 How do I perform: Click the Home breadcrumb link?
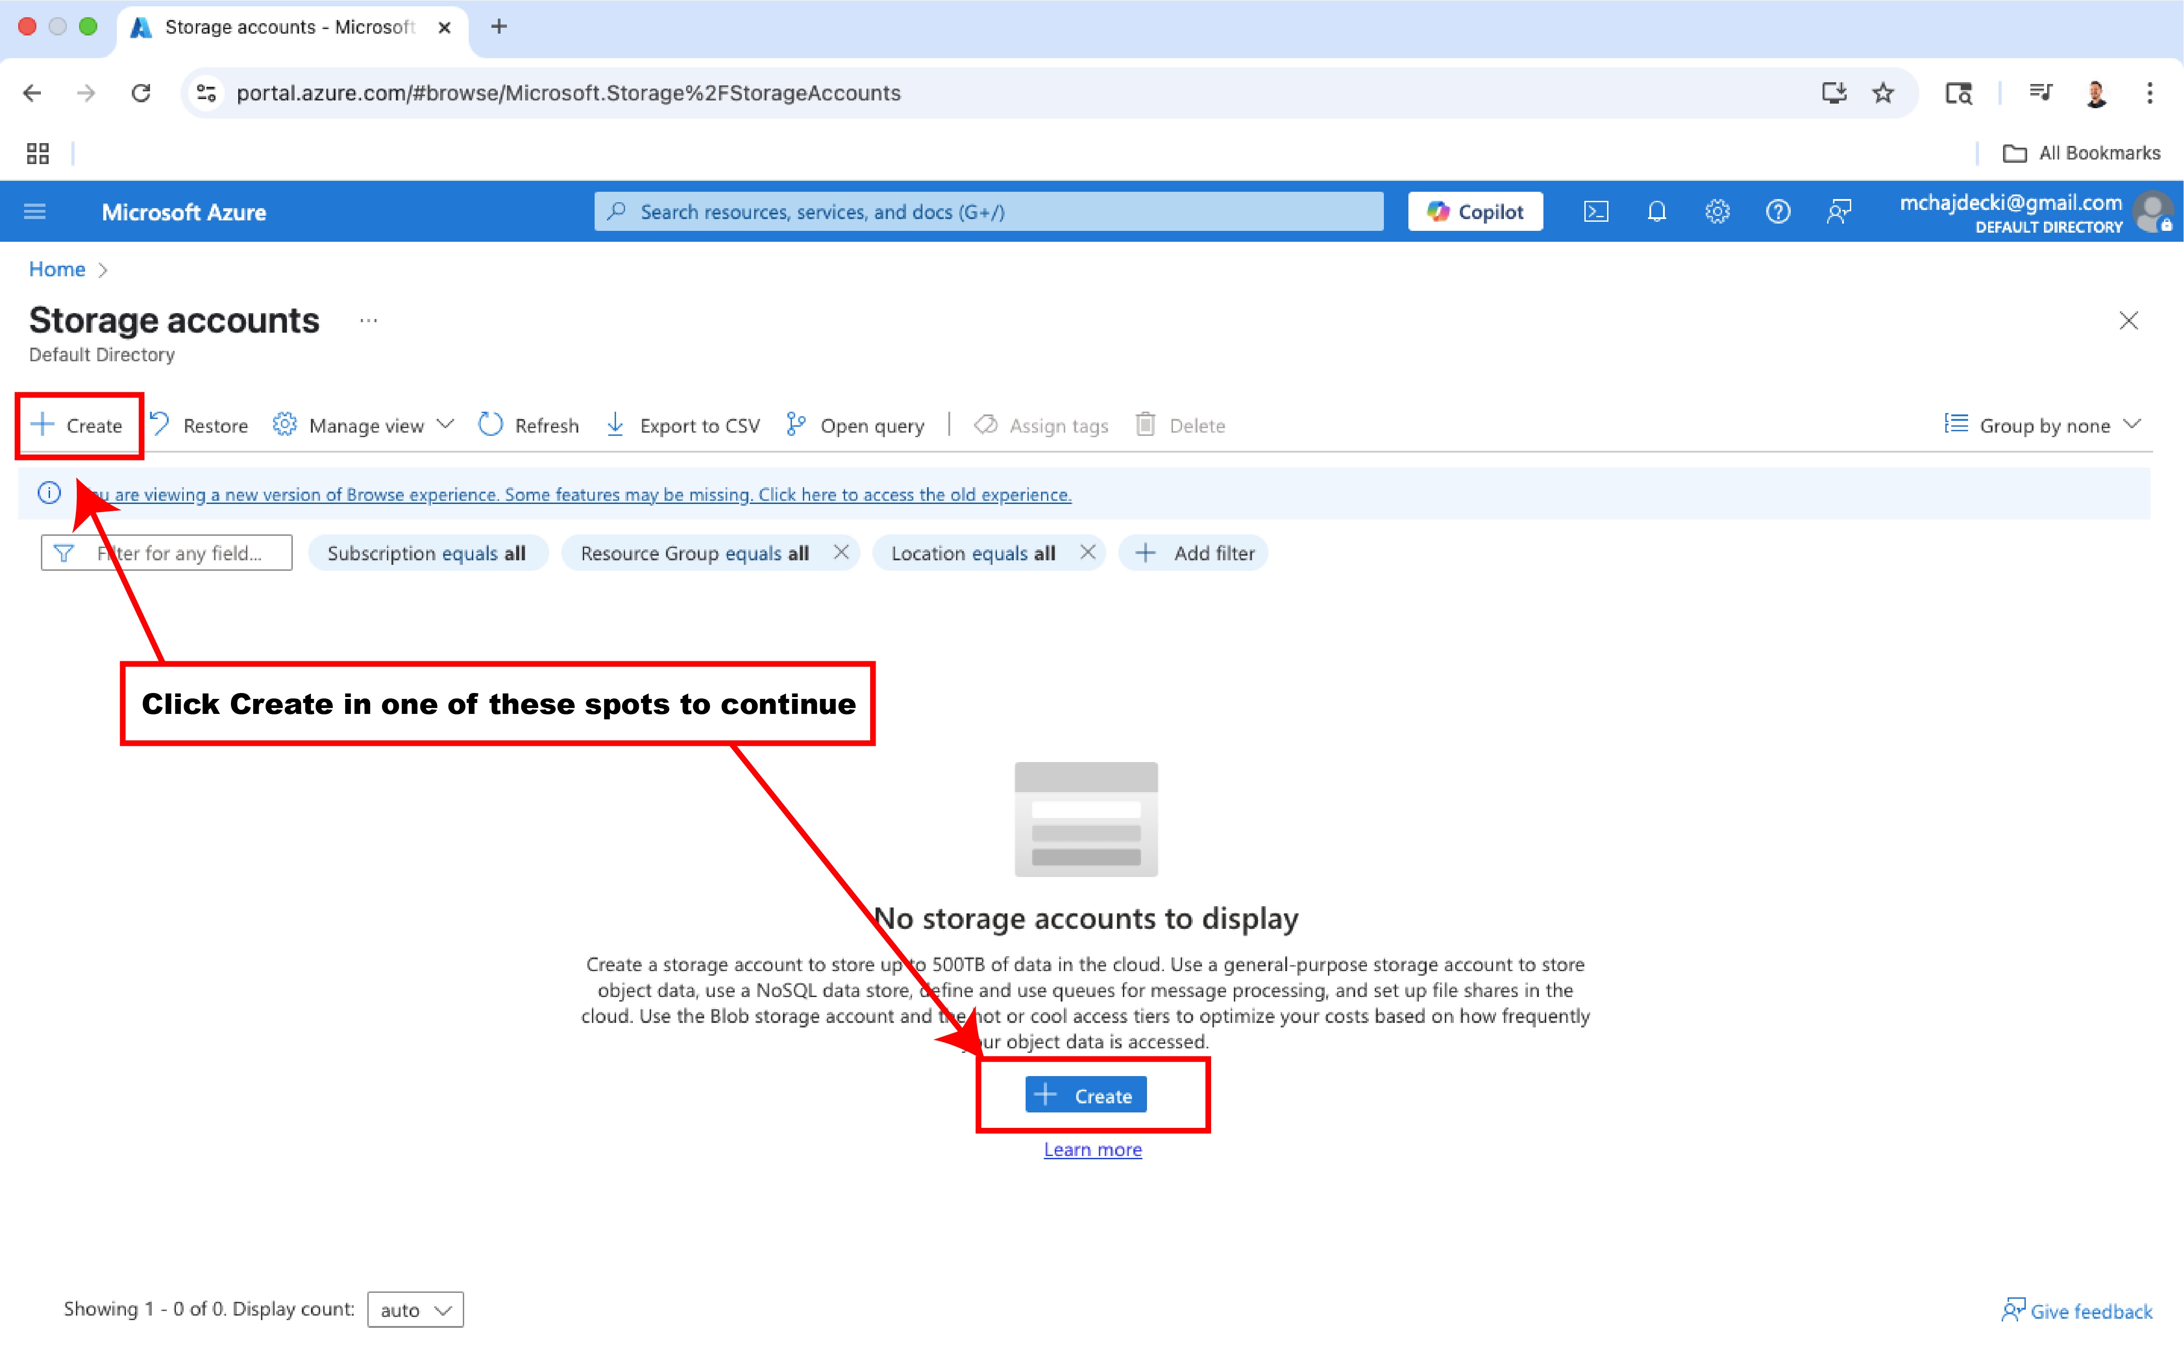[x=57, y=269]
